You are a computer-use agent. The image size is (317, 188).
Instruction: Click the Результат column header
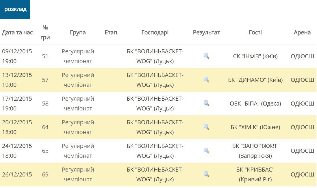(x=206, y=32)
